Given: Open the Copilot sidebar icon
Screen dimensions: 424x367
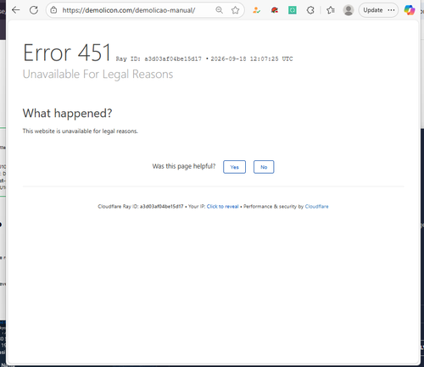Looking at the screenshot, I should tap(410, 10).
